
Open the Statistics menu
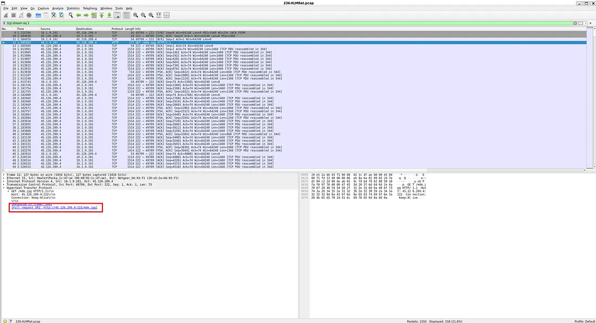[73, 9]
